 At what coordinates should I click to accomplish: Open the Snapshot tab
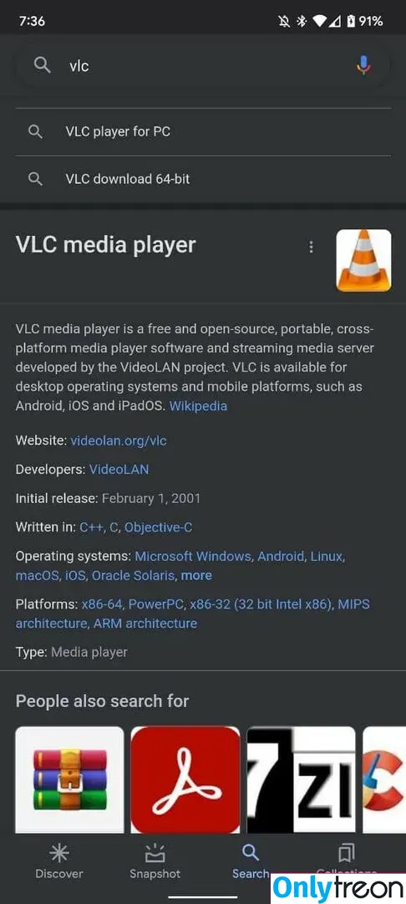(155, 862)
